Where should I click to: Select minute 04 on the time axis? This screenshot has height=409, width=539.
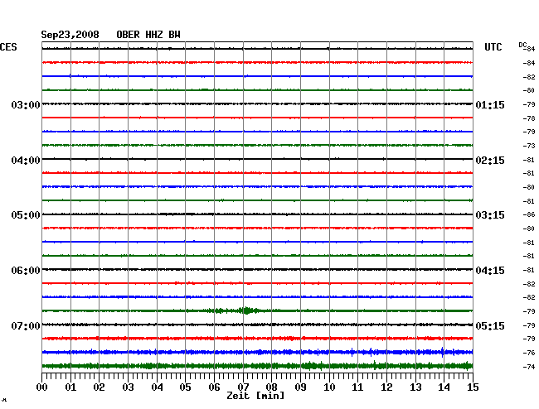pyautogui.click(x=157, y=387)
